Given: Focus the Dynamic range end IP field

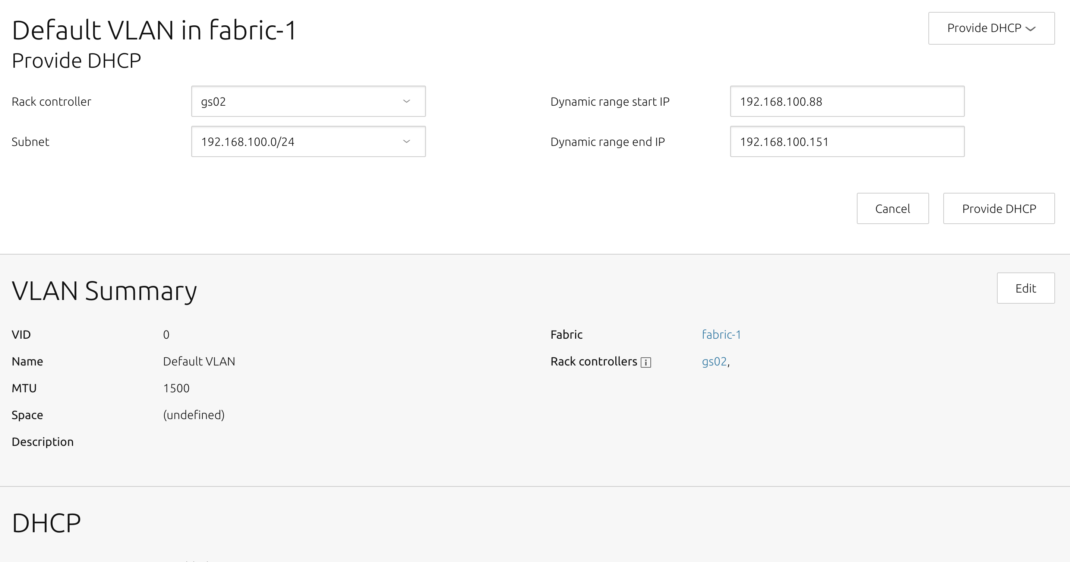Looking at the screenshot, I should coord(846,141).
